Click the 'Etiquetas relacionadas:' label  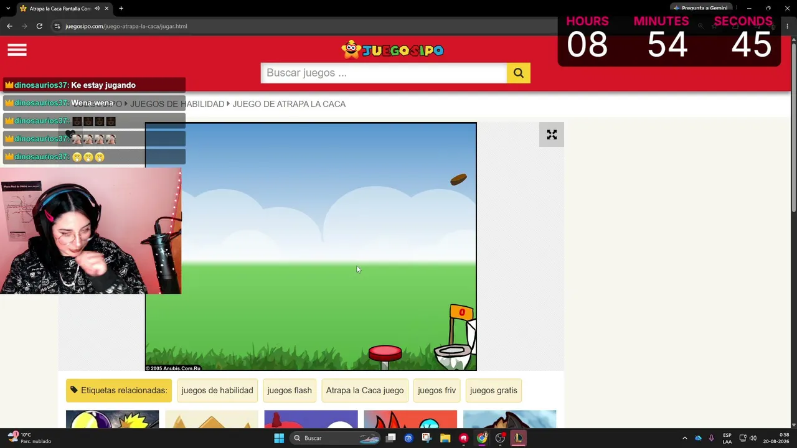coord(119,390)
